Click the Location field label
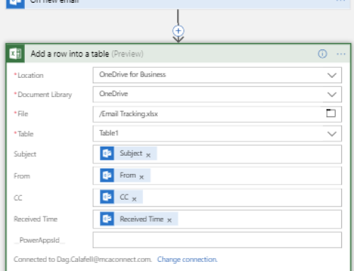 30,76
